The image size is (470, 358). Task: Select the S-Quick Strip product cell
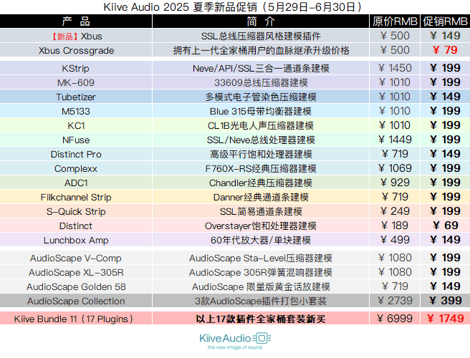76,211
